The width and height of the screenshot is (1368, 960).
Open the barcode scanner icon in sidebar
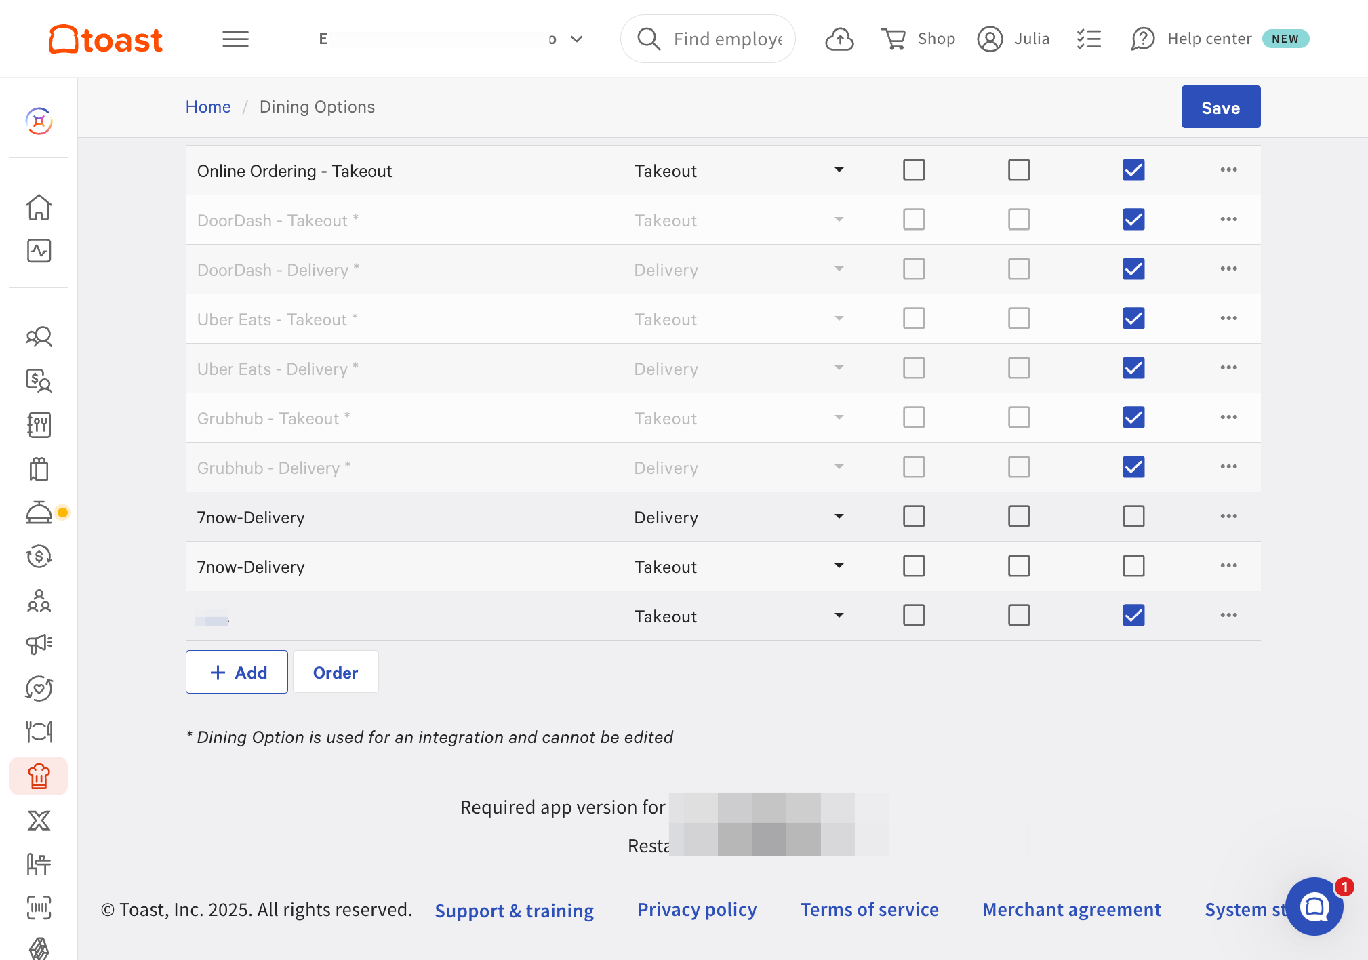click(39, 908)
